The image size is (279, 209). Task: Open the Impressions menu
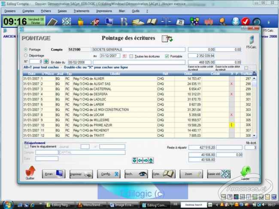[104, 11]
